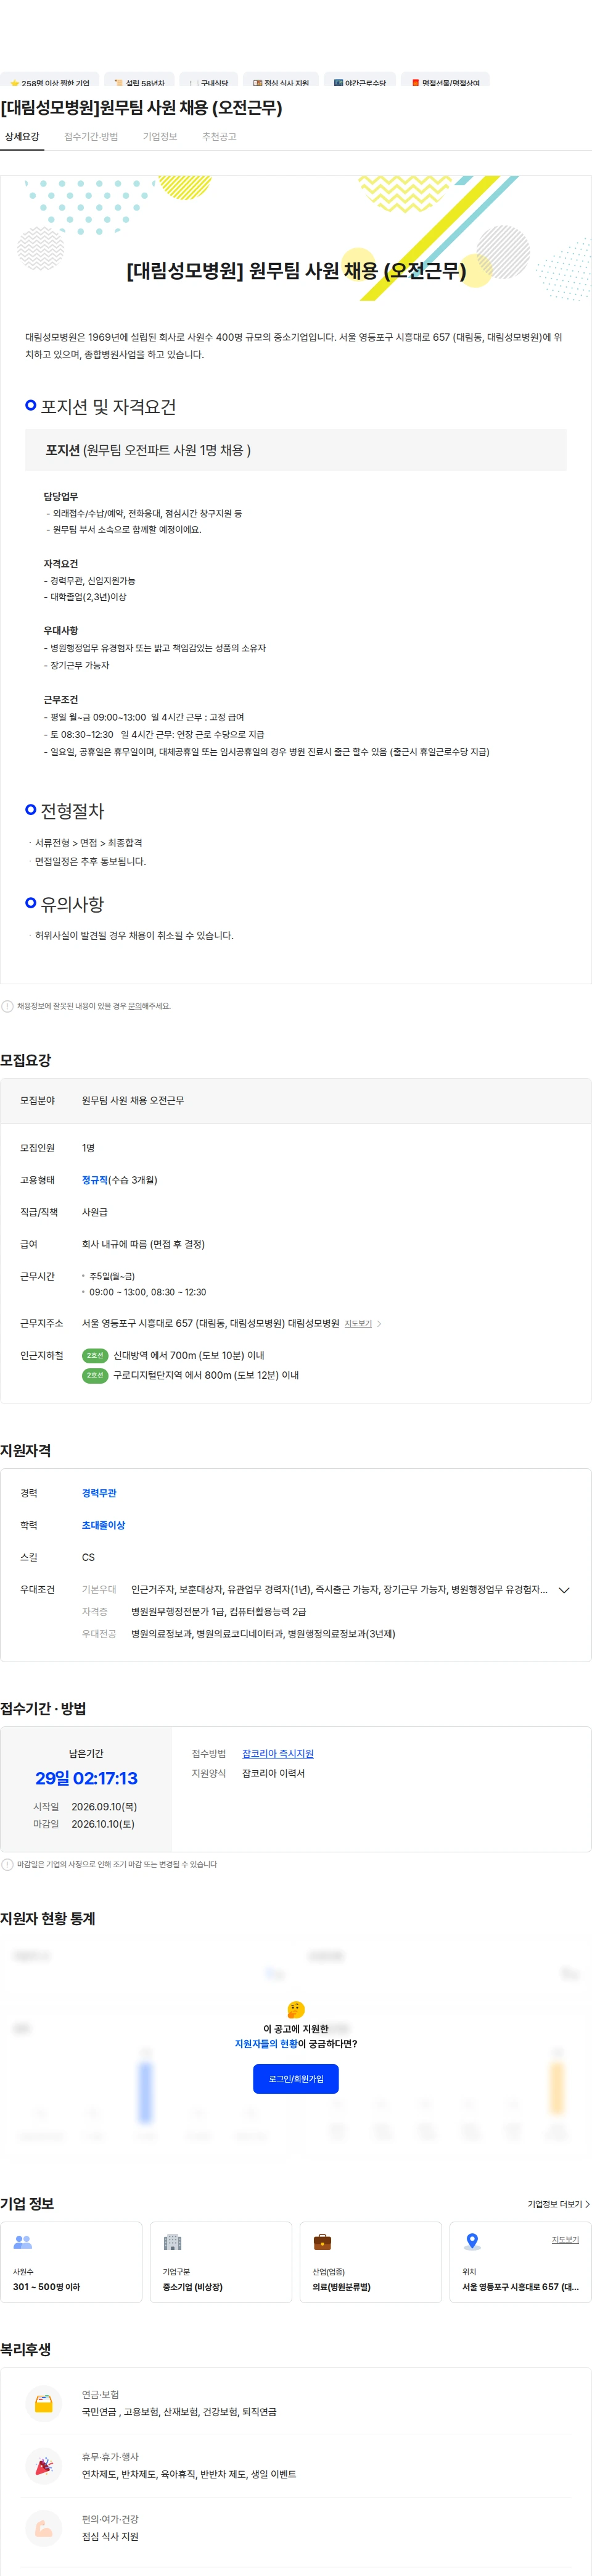Click the text 회사 내규에 따름 (면접 후 결정)
This screenshot has height=2576, width=592.
(x=143, y=1244)
